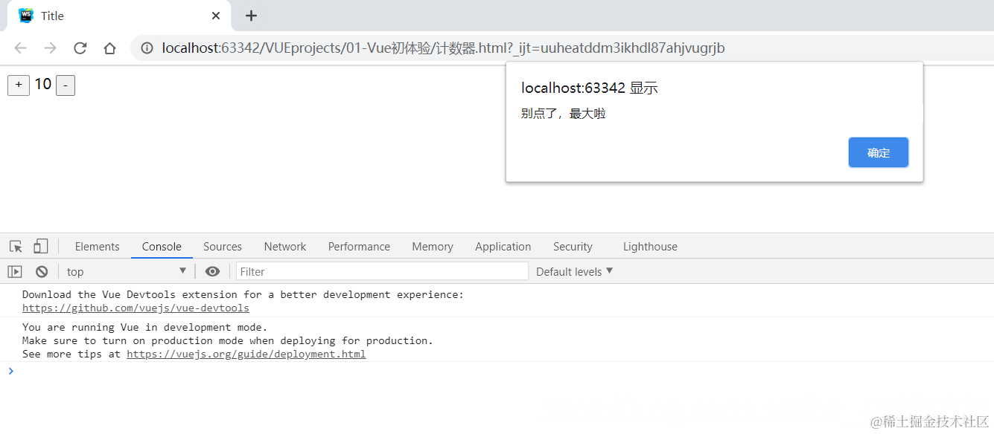Click the browser back arrow
The width and height of the screenshot is (994, 434).
(x=20, y=48)
